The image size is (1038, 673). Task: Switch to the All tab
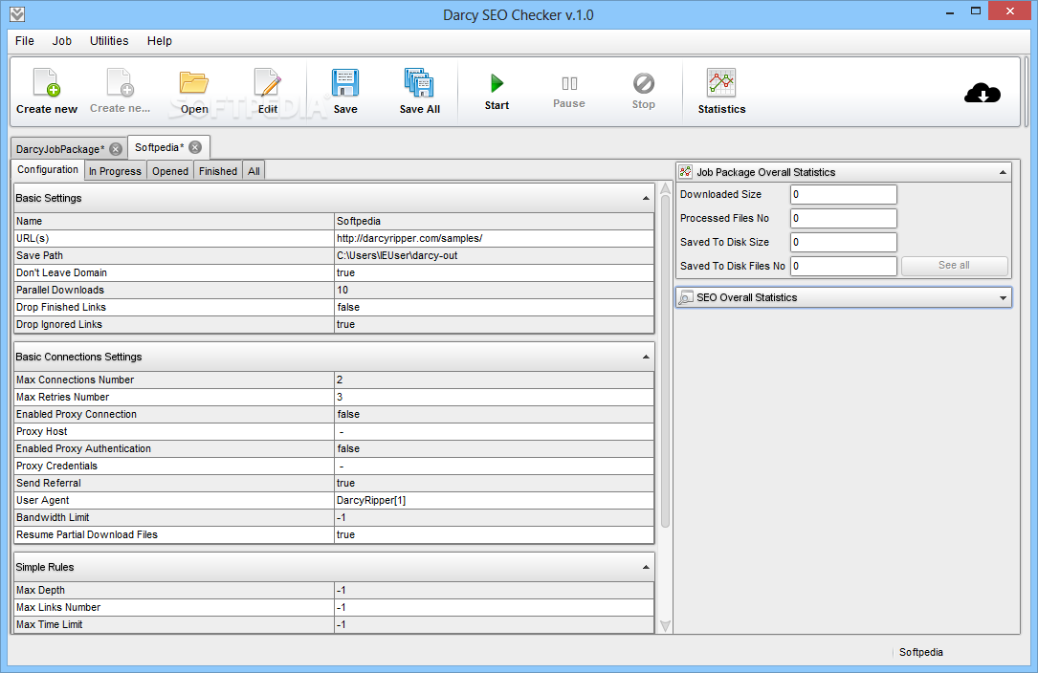click(x=254, y=171)
